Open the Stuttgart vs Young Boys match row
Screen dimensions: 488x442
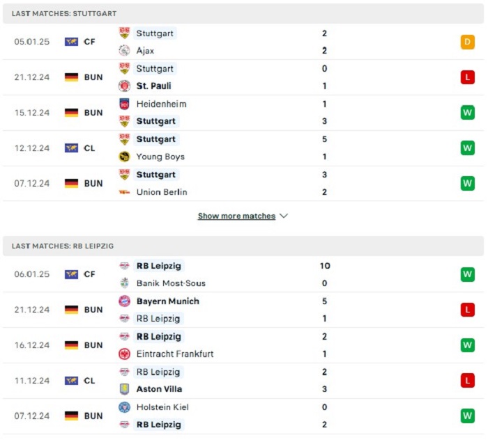(243, 148)
